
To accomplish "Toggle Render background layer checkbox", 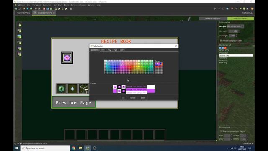I will click(221, 41).
